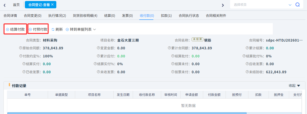307x114 pixels.
Task: Switch to the 合同详情 tab
Action: click(x=10, y=16)
